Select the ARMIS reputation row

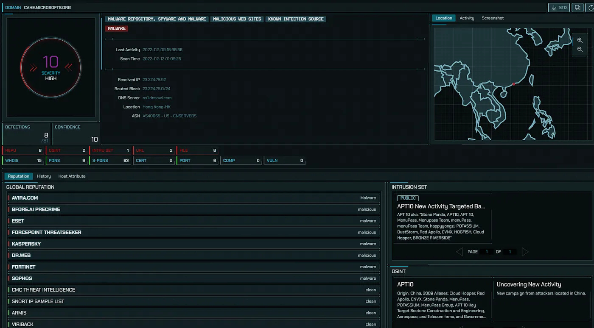click(x=194, y=313)
